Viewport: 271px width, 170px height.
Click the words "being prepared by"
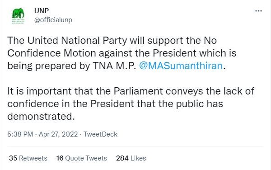tap(49, 66)
